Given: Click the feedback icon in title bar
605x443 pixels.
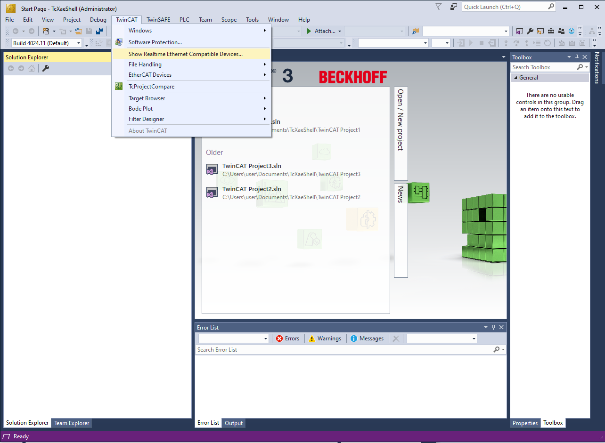Looking at the screenshot, I should point(454,7).
